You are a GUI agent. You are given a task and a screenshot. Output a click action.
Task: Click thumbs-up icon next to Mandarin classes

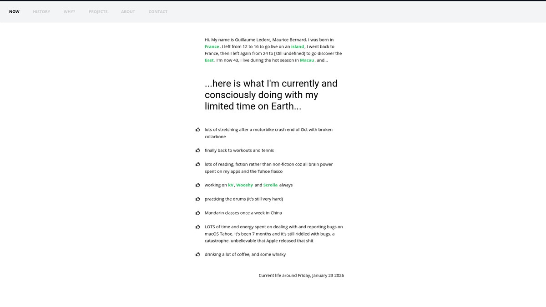point(197,213)
